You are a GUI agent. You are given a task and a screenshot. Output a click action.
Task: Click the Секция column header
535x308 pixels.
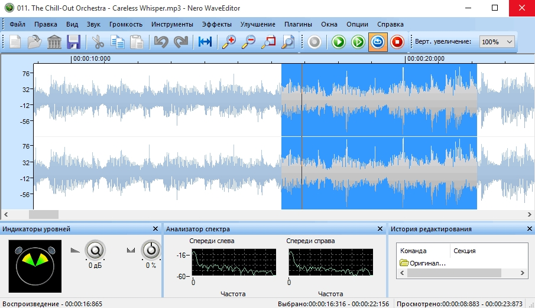(x=464, y=251)
